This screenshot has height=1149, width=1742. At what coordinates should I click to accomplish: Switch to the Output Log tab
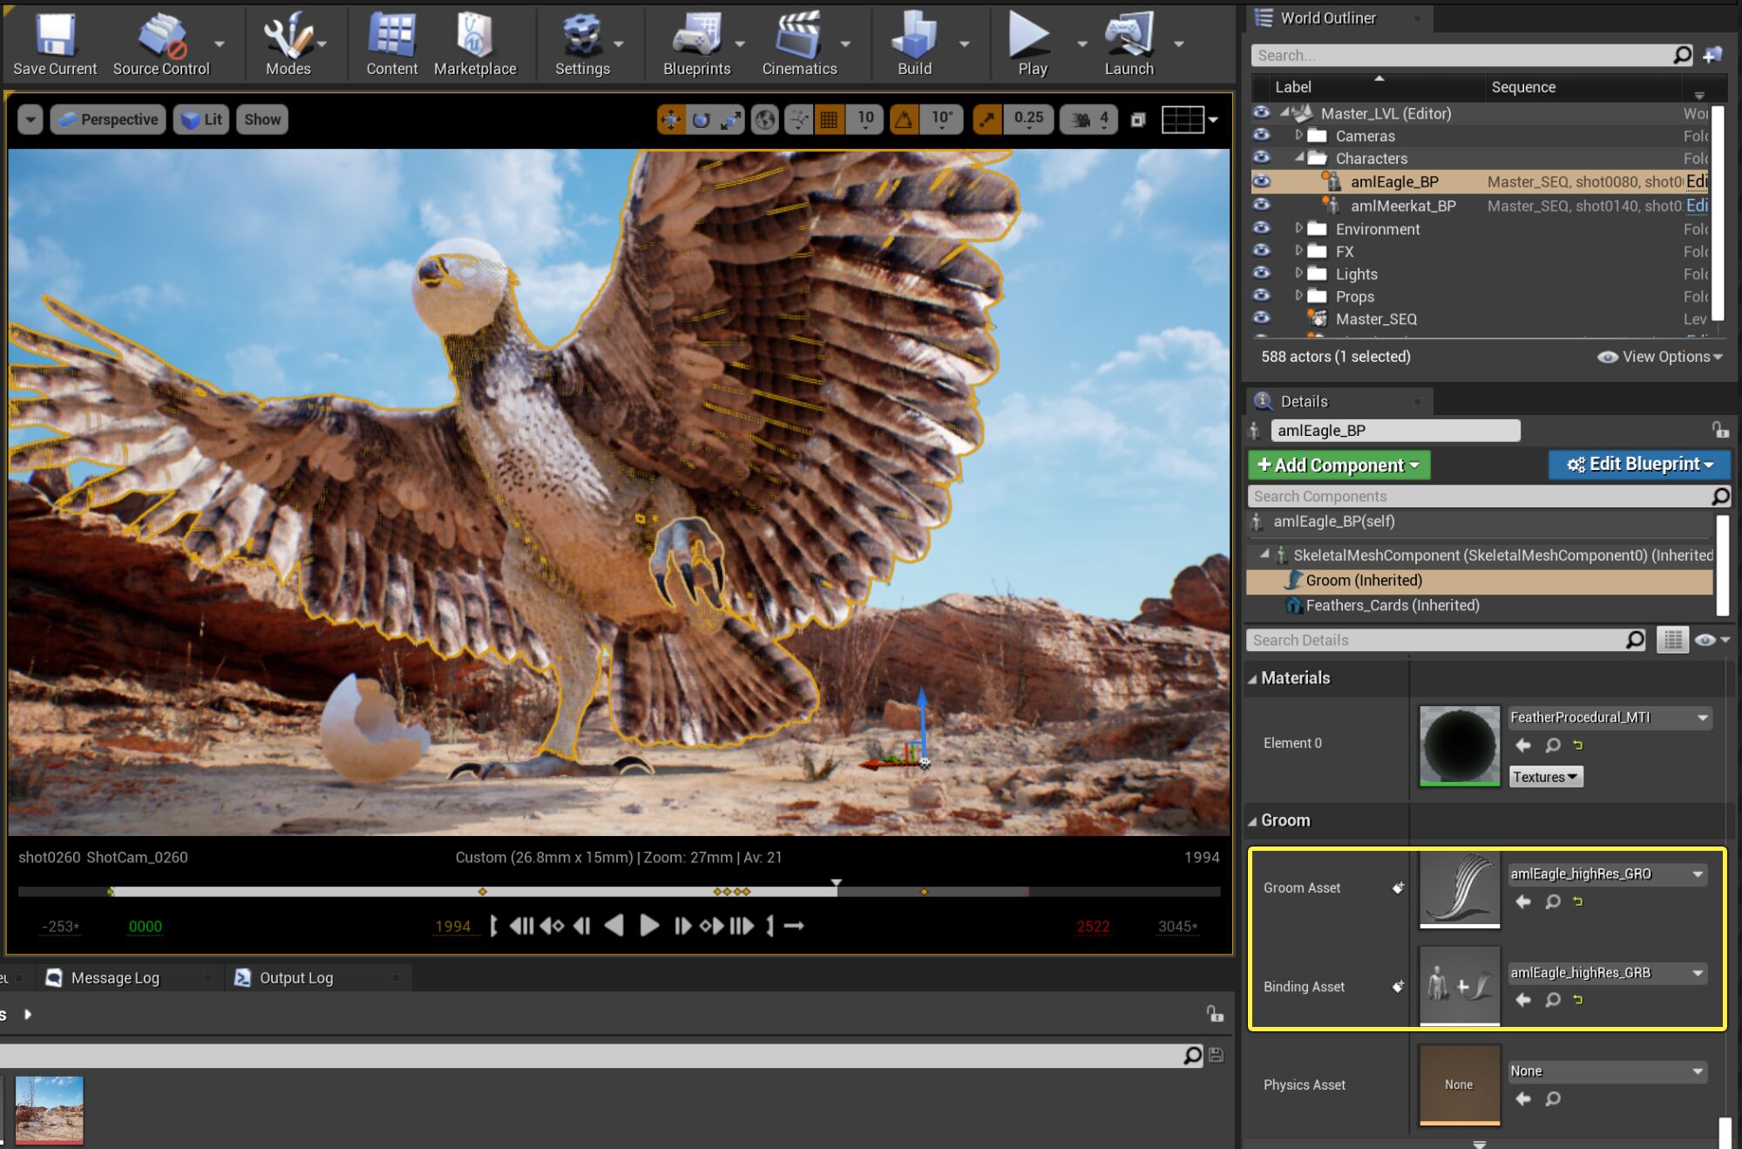pos(295,978)
